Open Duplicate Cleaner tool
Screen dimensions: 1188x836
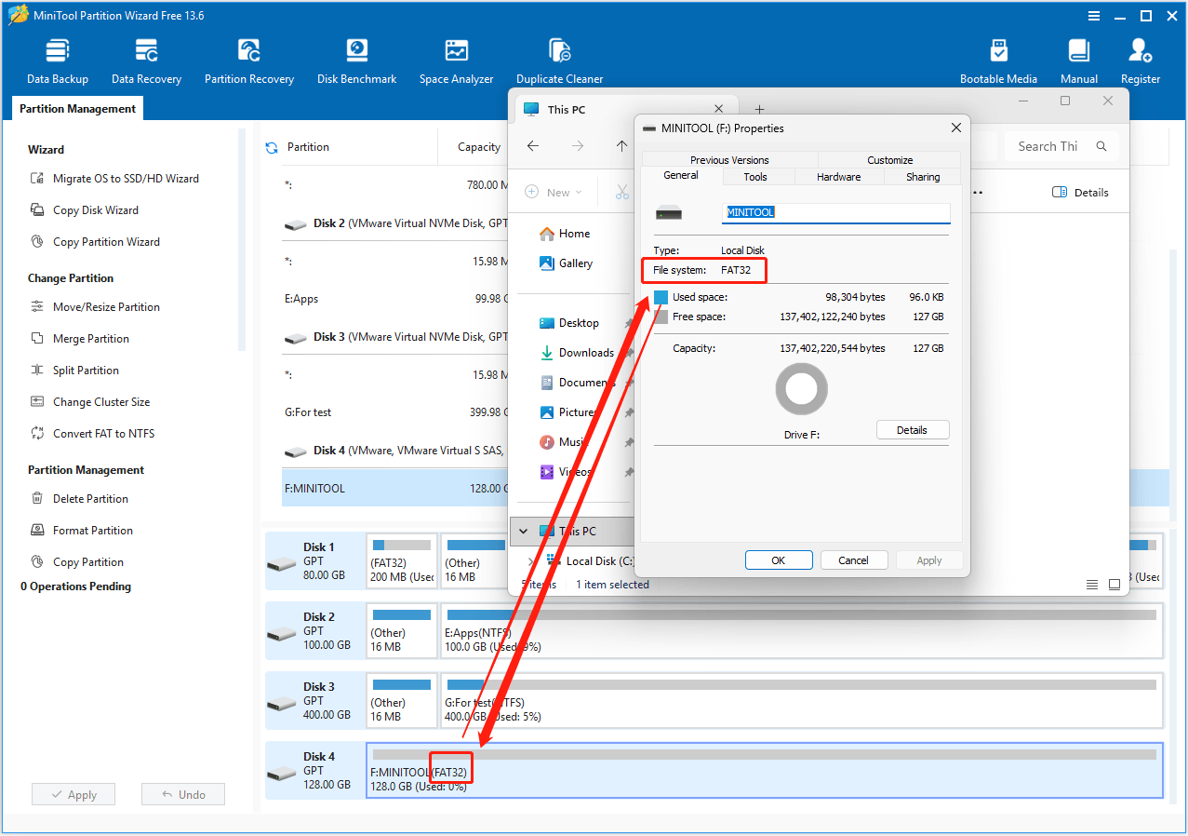559,61
